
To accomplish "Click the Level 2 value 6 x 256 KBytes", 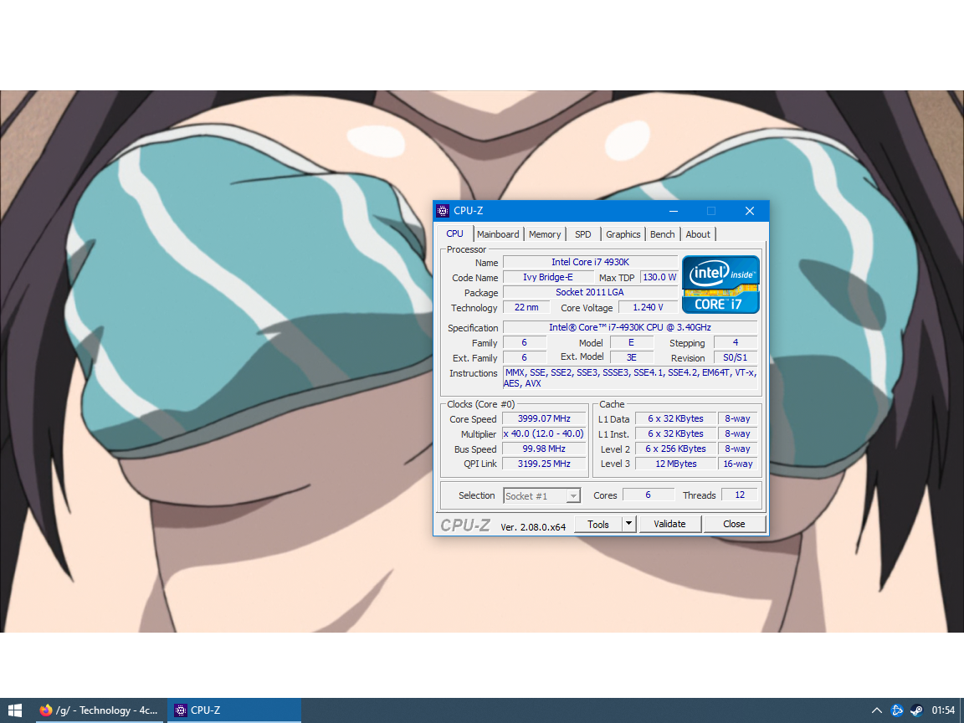I will pos(675,449).
